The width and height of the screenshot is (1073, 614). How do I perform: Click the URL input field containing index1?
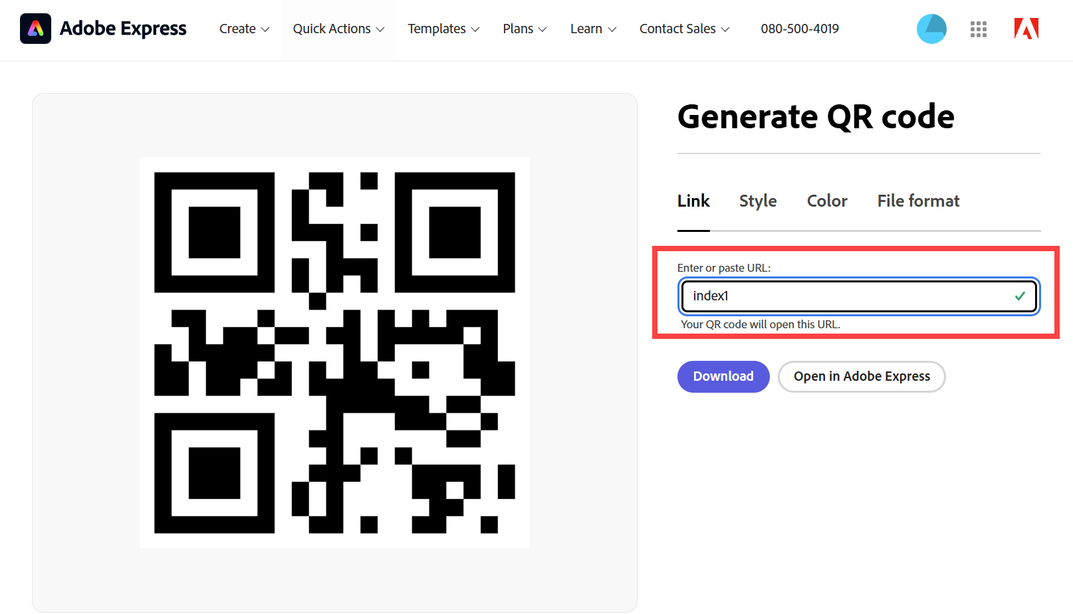858,296
